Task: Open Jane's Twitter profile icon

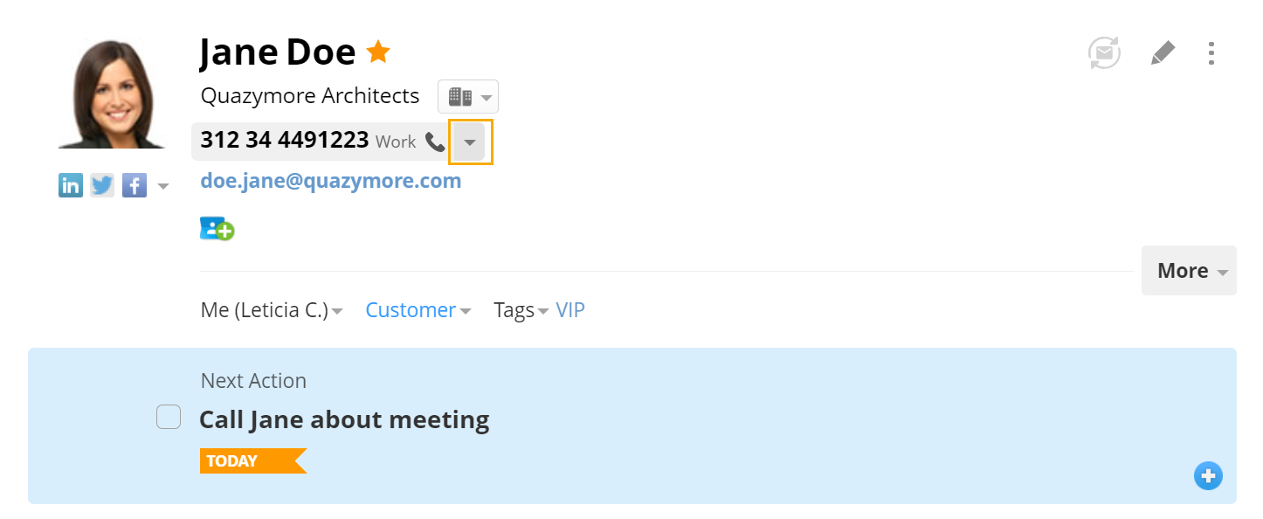Action: pos(102,185)
